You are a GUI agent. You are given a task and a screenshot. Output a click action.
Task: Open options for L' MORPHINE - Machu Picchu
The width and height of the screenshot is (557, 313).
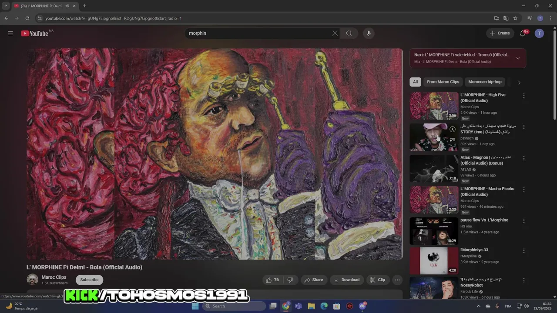click(x=524, y=190)
